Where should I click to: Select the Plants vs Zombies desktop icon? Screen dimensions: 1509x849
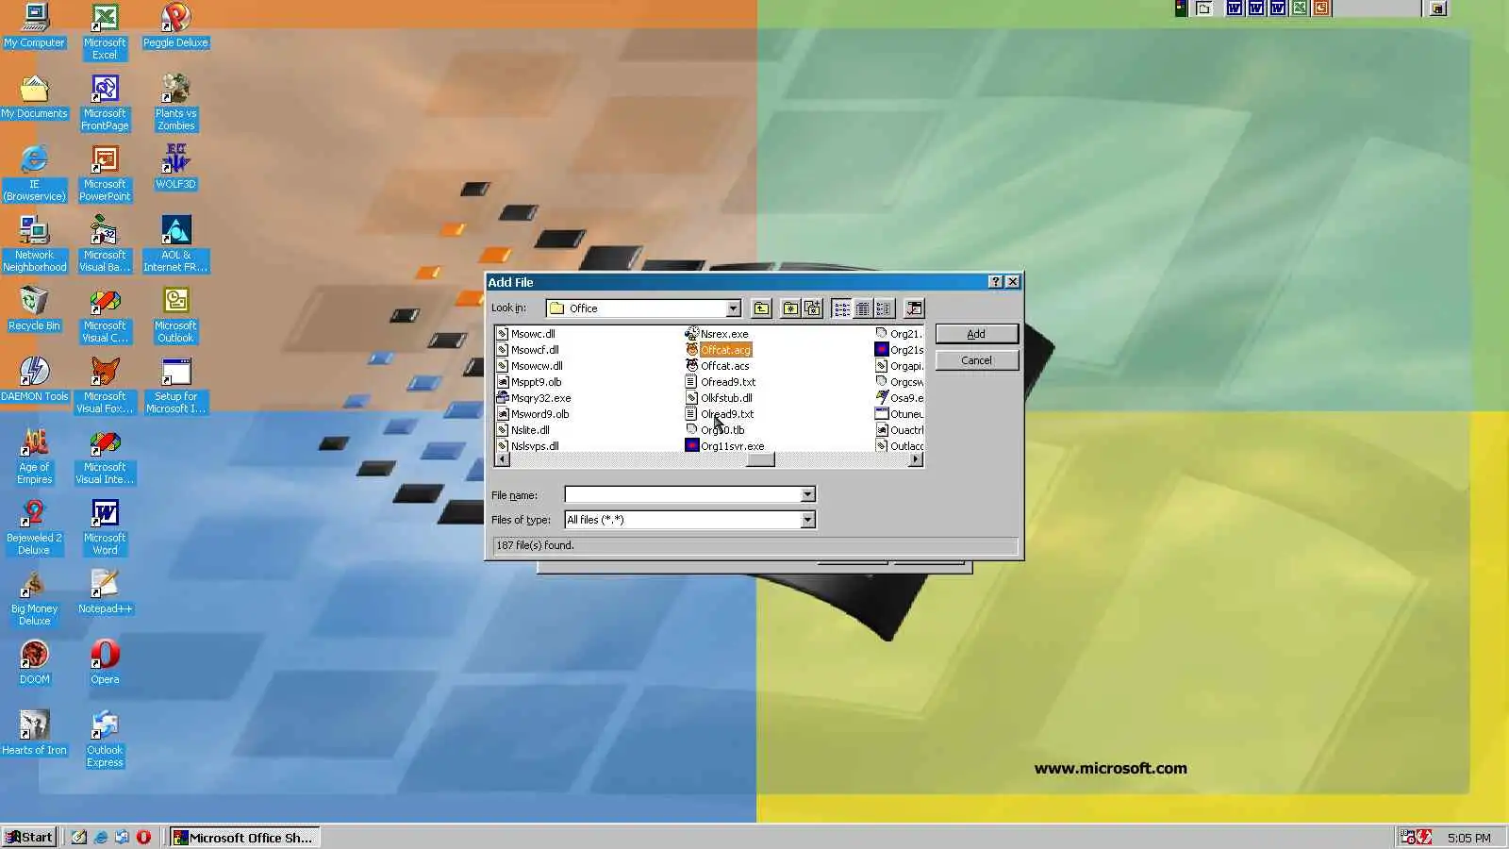[175, 103]
